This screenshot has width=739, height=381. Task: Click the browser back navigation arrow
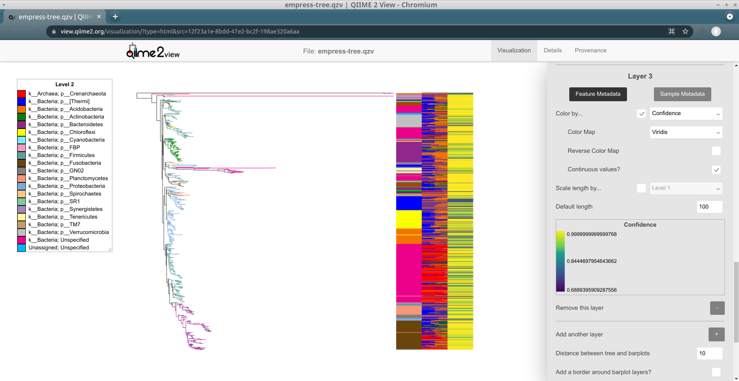pos(9,32)
